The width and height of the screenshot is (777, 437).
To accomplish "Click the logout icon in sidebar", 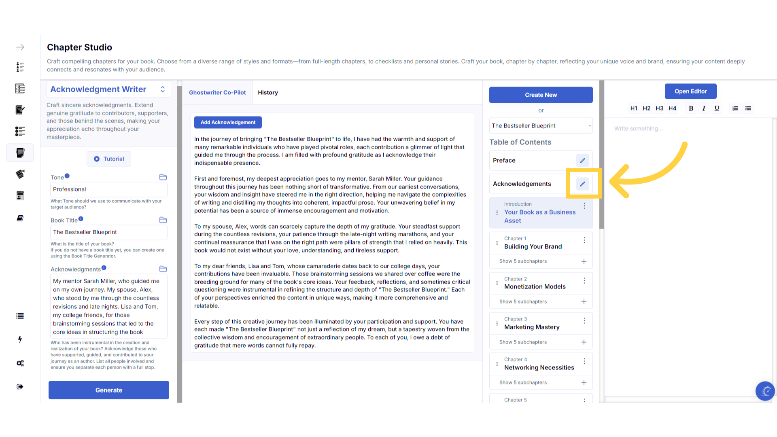I will 20,386.
